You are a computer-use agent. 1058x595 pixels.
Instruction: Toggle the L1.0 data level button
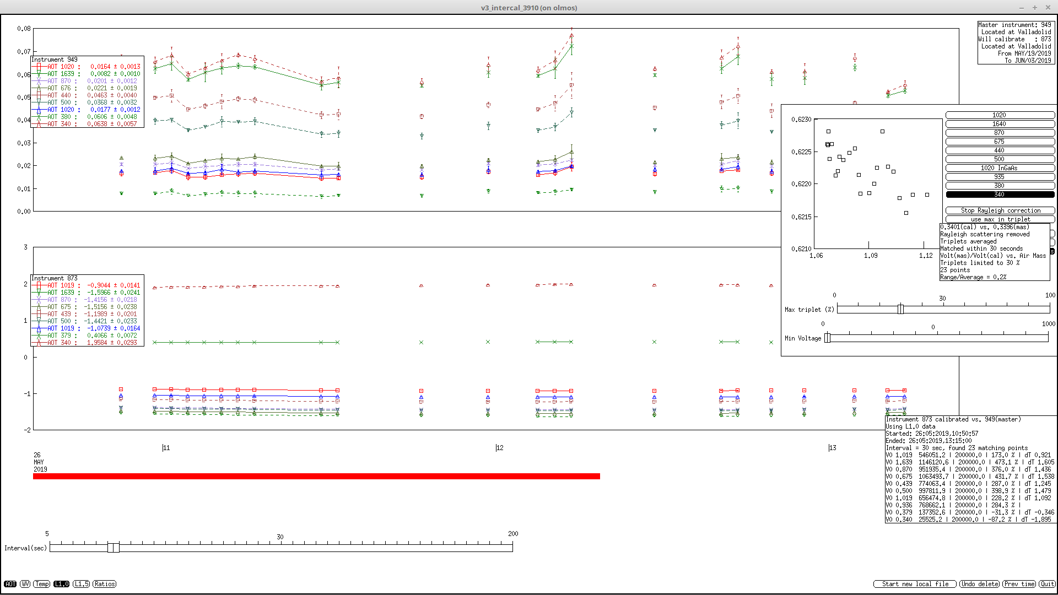point(62,584)
